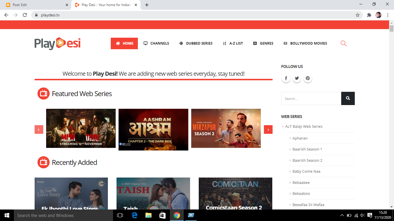Open the A-Z LIST menu
Screen dimensions: 394x221
[233, 43]
